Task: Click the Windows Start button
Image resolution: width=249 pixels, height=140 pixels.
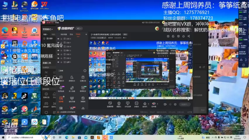Action: click(3, 137)
